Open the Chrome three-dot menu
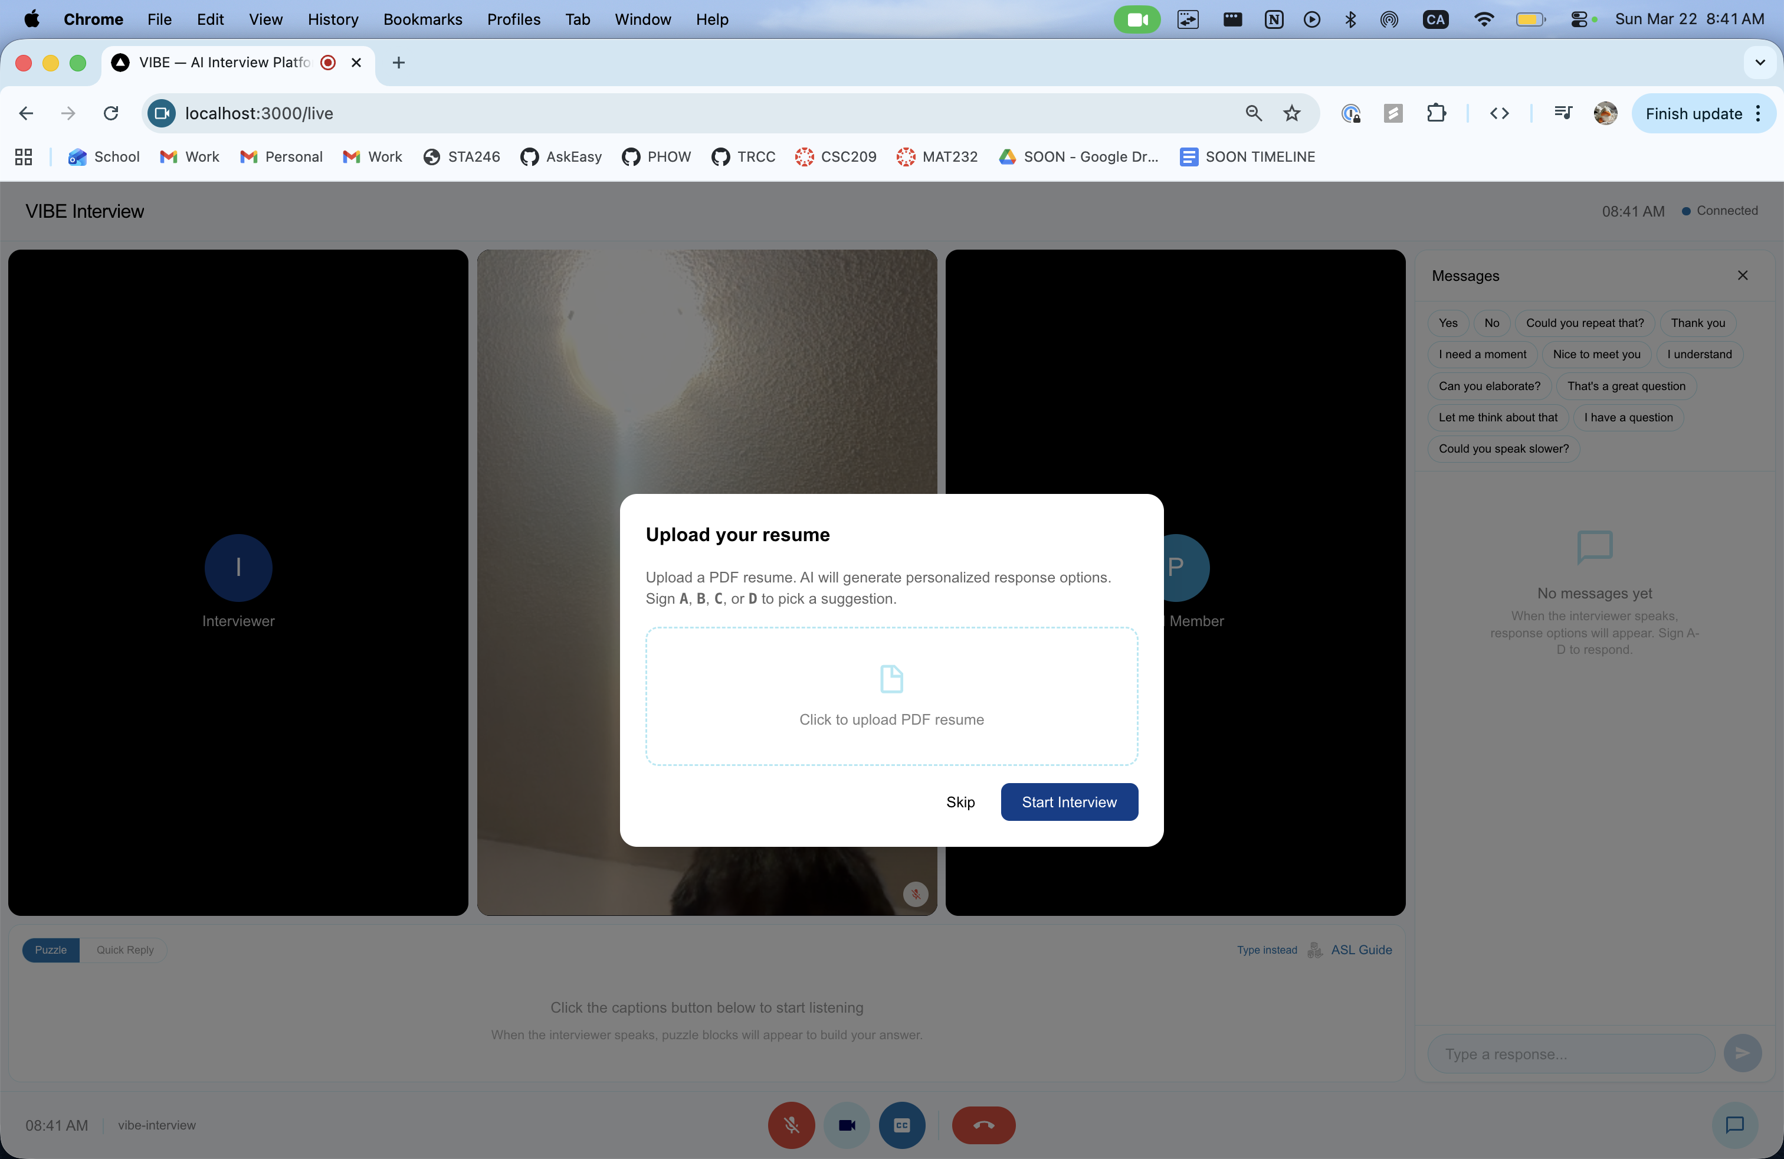This screenshot has width=1784, height=1159. tap(1759, 113)
